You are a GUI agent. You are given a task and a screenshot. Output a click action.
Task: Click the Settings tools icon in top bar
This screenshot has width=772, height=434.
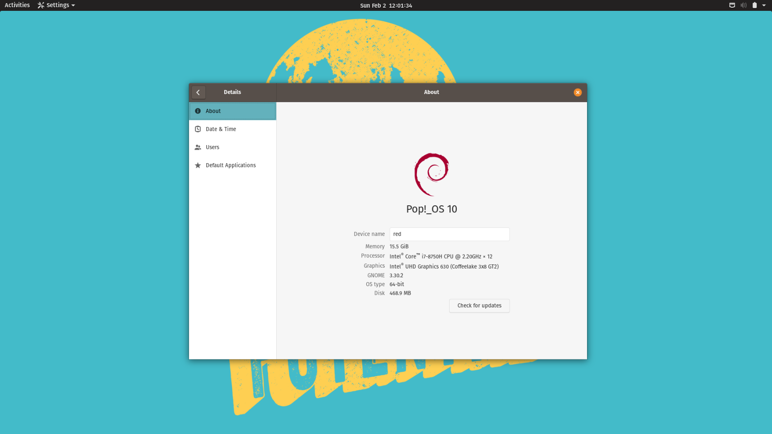pos(41,5)
